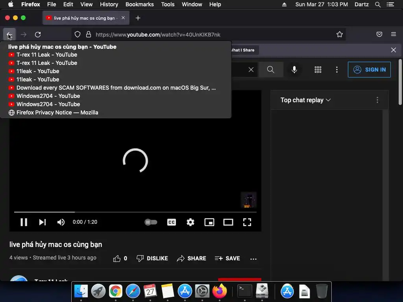The height and width of the screenshot is (302, 403).
Task: Click the browser back button
Action: (9, 35)
